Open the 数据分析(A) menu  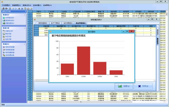(x=27, y=5)
